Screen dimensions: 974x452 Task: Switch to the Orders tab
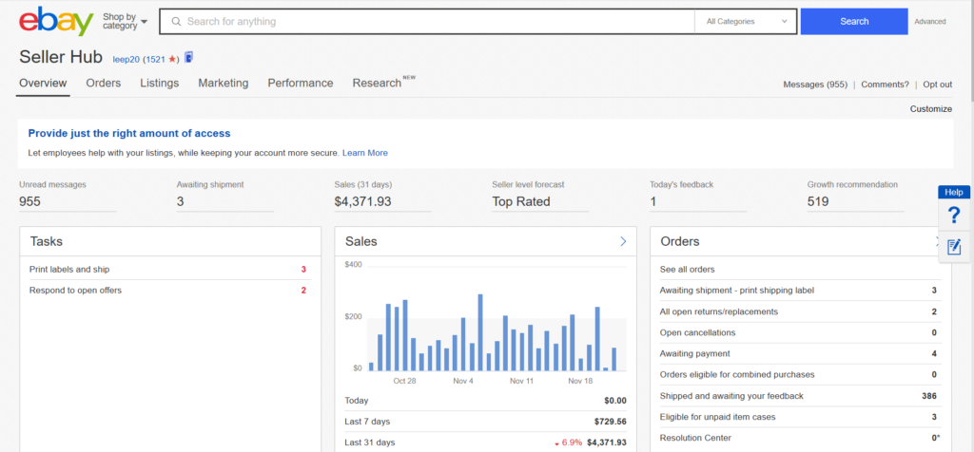[x=103, y=83]
